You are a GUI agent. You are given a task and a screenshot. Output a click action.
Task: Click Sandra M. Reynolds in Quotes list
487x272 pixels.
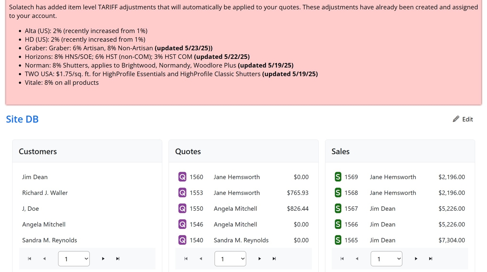pyautogui.click(x=241, y=240)
